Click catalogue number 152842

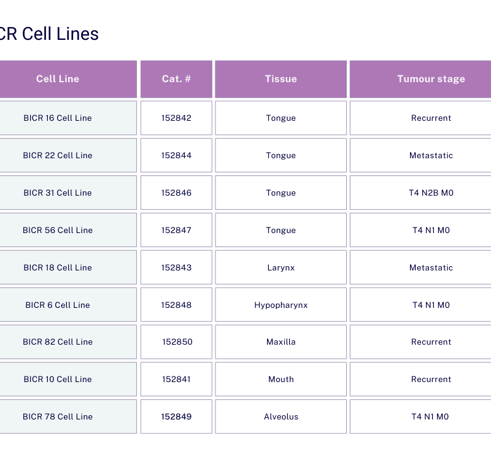point(176,118)
